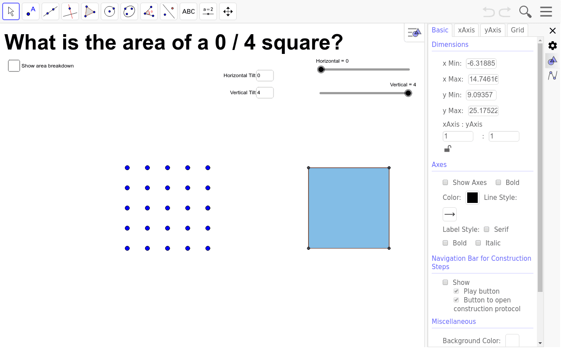Select the Point tool
Image resolution: width=561 pixels, height=348 pixels.
tap(31, 11)
